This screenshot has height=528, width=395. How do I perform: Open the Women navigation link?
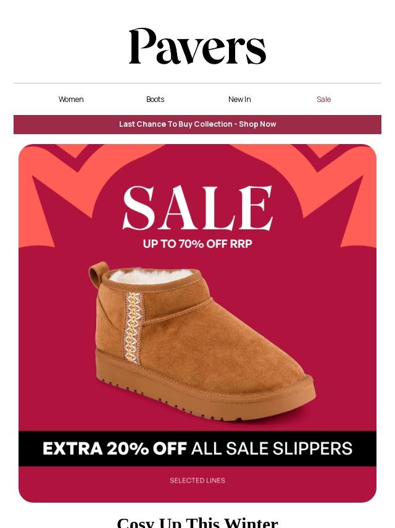click(x=71, y=100)
